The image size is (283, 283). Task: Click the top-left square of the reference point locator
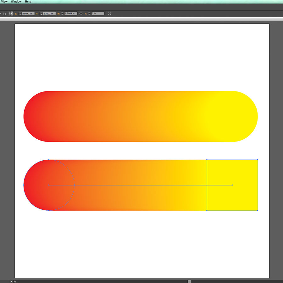pyautogui.click(x=10, y=12)
